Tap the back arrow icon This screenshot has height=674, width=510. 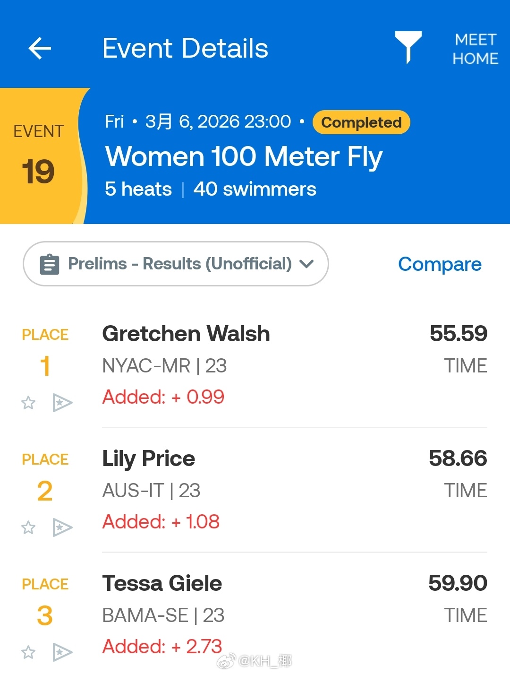tap(40, 48)
